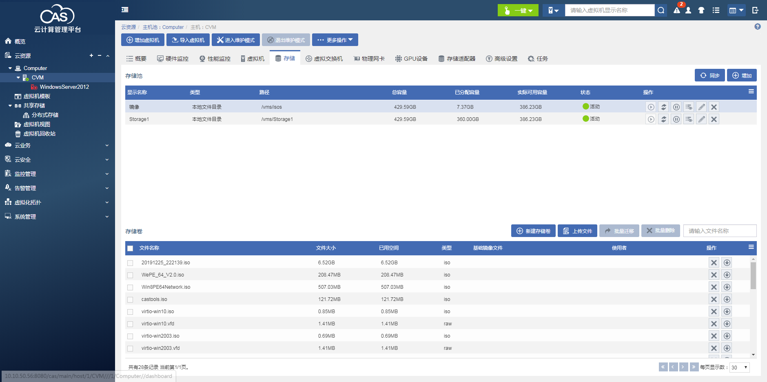Switch to the 虚拟交换机 tab
The width and height of the screenshot is (767, 382).
coord(324,59)
